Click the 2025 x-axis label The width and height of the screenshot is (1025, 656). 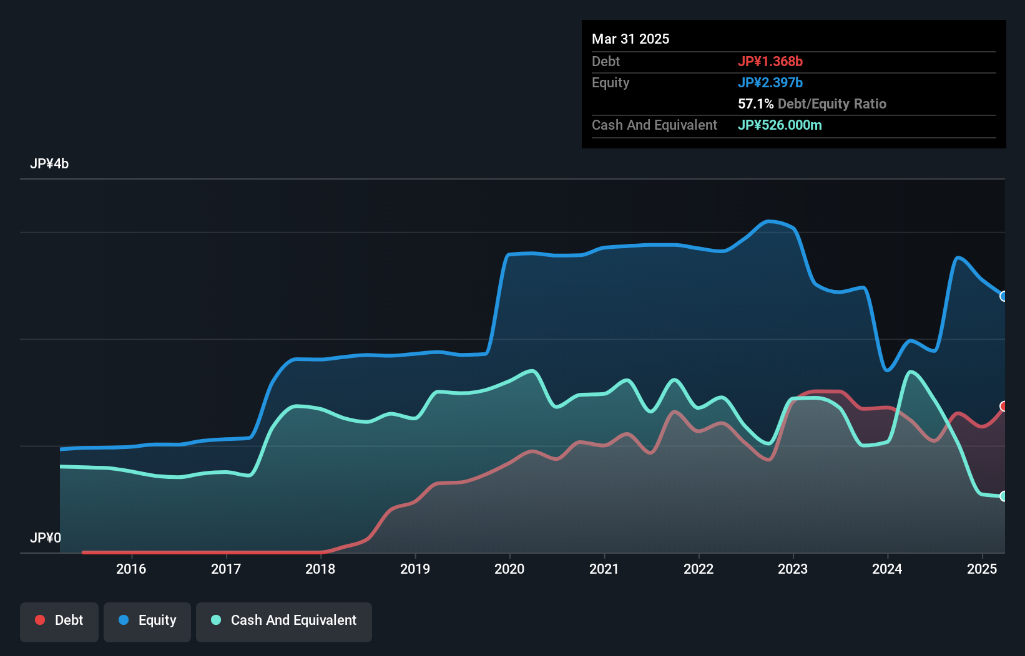(982, 569)
